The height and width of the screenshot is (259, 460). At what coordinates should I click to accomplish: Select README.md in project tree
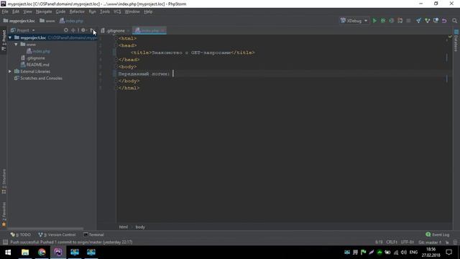35,65
